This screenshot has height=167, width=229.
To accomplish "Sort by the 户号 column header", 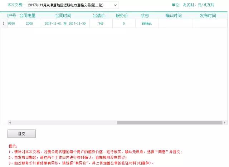I will pos(13,16).
